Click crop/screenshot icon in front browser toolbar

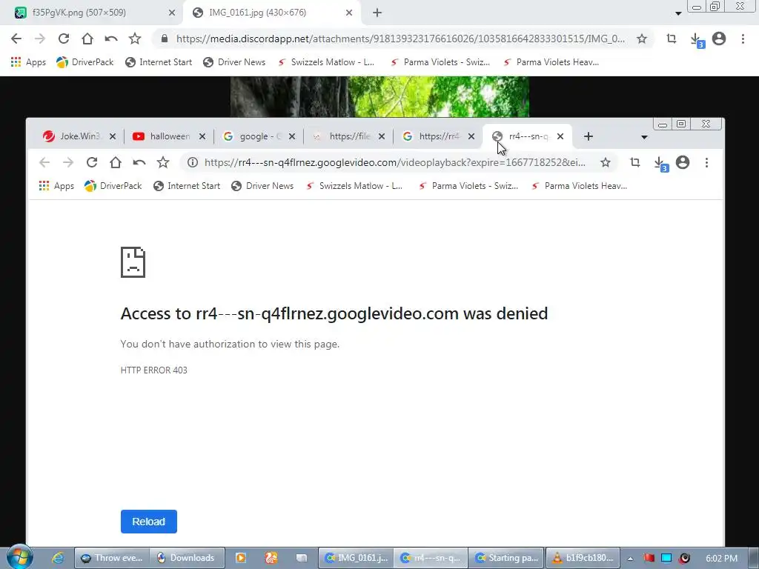tap(635, 162)
